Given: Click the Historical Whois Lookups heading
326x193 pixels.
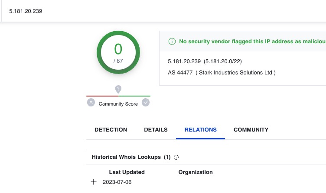Looking at the screenshot, I should tap(126, 157).
